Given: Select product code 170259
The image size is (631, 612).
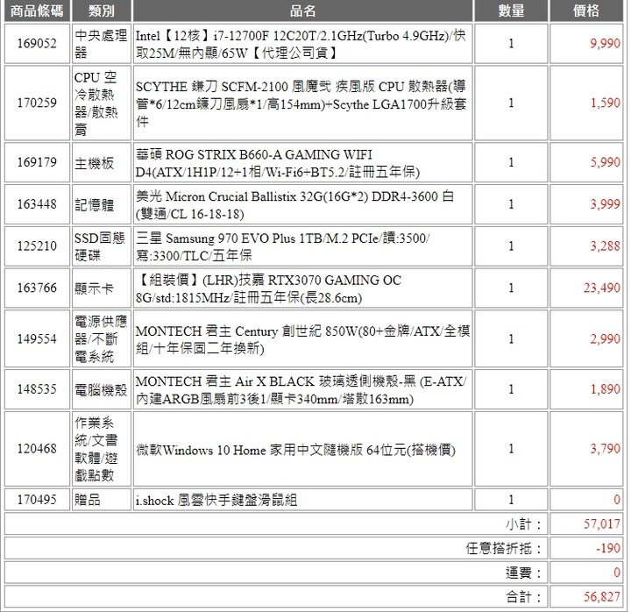Looking at the screenshot, I should click(37, 103).
